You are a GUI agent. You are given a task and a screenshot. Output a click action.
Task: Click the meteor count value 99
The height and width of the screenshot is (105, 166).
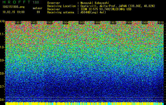[38, 12]
